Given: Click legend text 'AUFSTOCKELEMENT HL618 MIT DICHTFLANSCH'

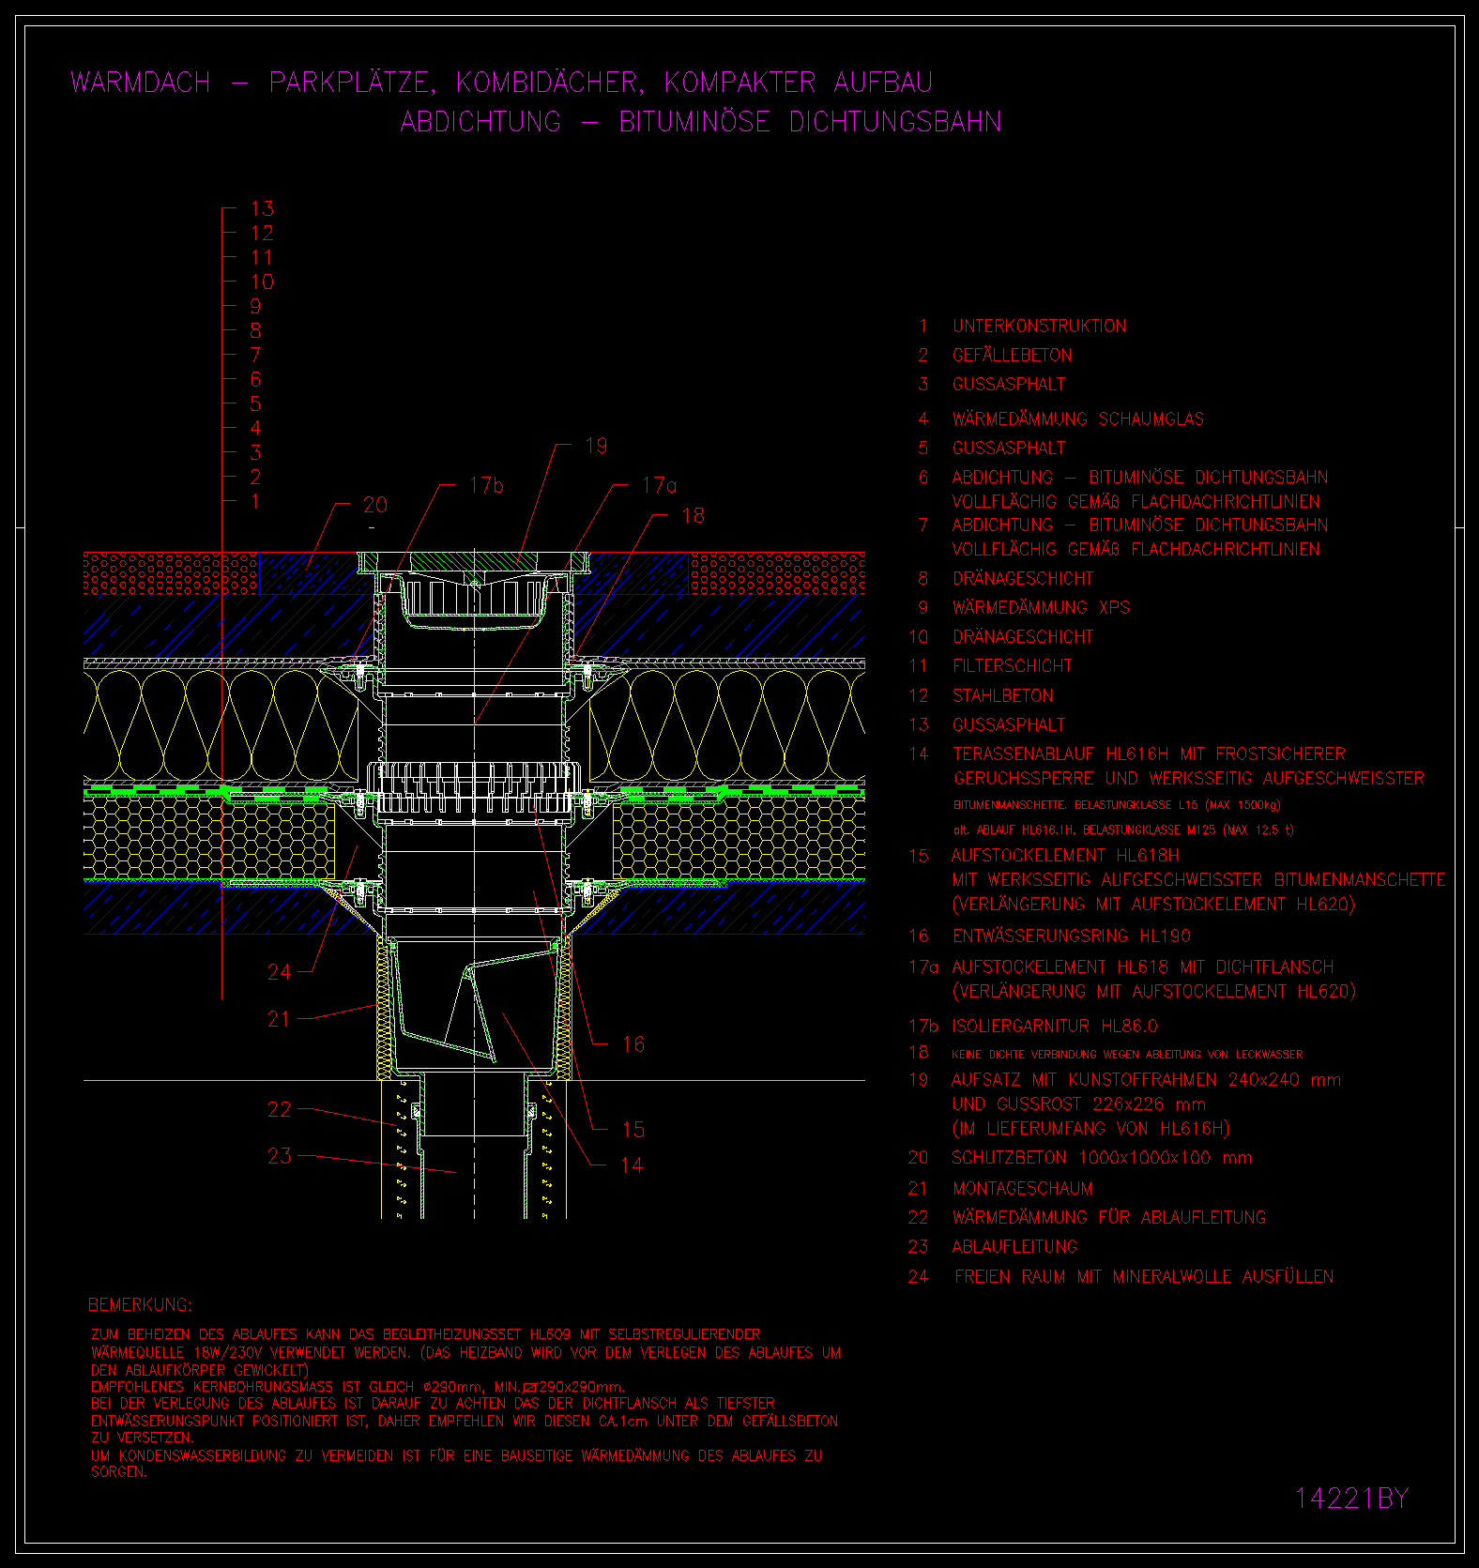Looking at the screenshot, I should [x=1143, y=967].
